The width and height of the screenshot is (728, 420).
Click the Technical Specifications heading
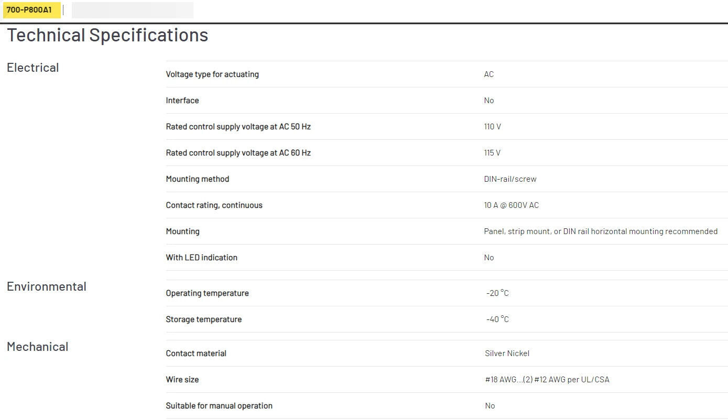coord(107,36)
